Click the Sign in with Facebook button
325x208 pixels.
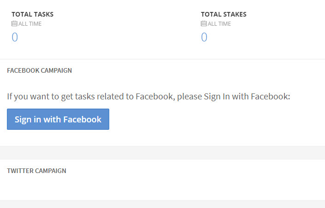(x=58, y=119)
